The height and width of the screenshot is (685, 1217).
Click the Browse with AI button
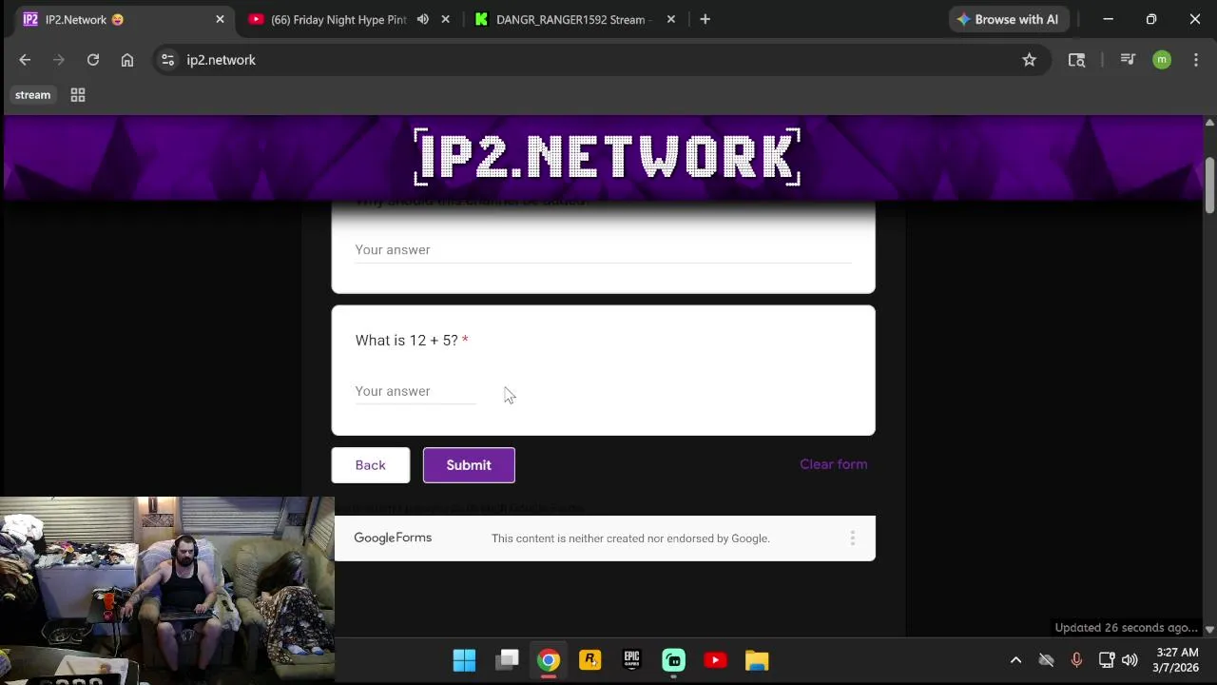pyautogui.click(x=1008, y=19)
